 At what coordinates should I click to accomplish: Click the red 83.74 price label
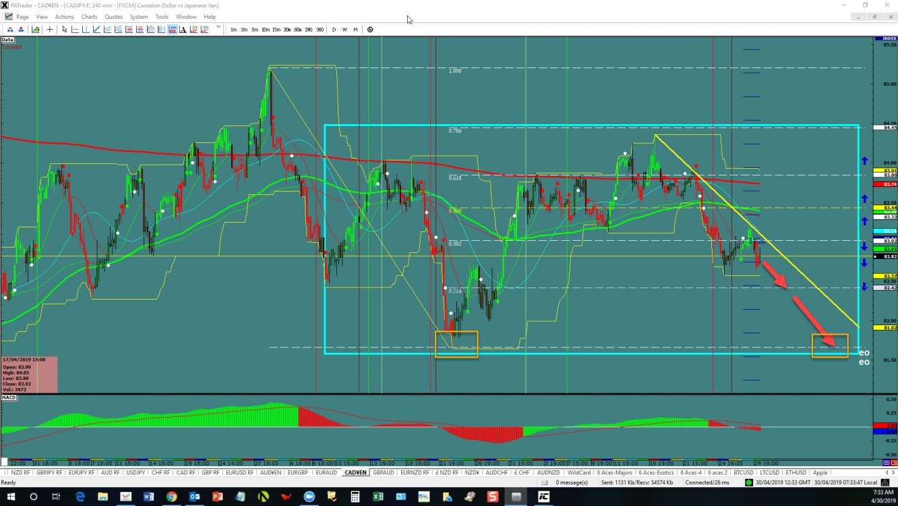[x=885, y=184]
